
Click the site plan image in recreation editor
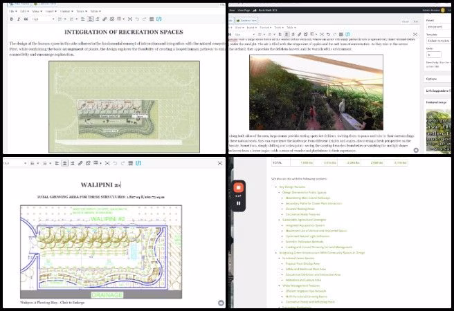click(x=124, y=106)
